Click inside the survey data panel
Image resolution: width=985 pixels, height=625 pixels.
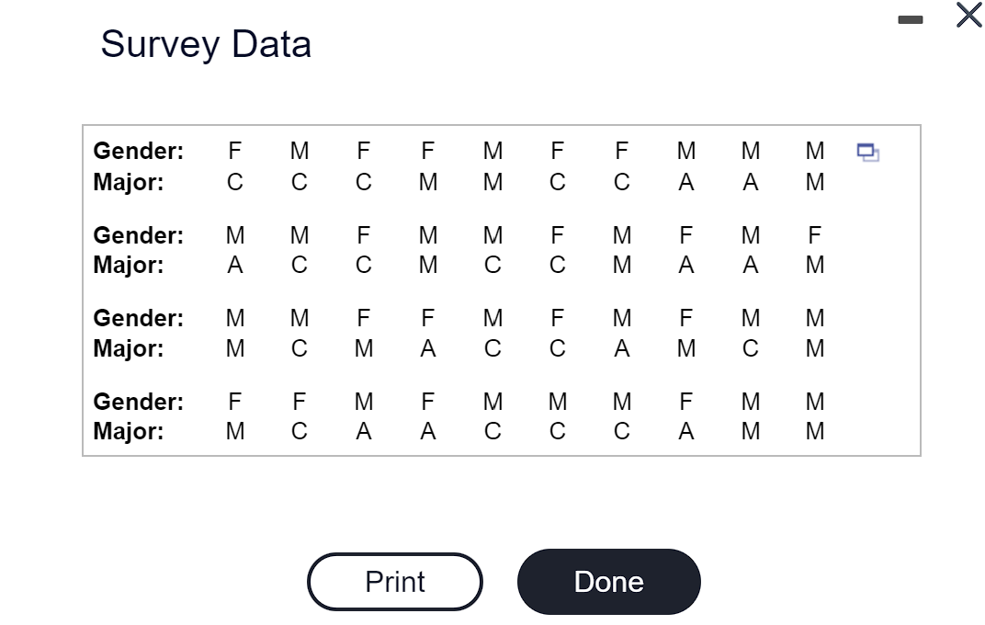tap(502, 290)
